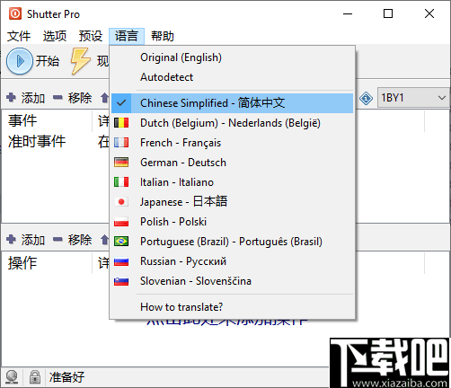Click the plus icon beside upper 添加

[11, 98]
